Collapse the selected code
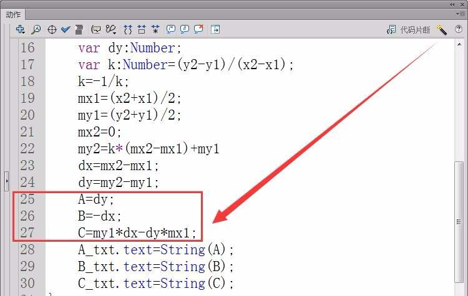Image resolution: width=468 pixels, height=296 pixels. point(142,29)
